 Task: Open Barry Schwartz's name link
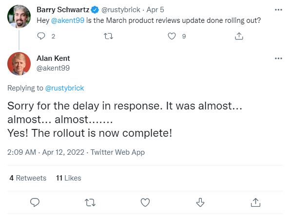(x=63, y=10)
